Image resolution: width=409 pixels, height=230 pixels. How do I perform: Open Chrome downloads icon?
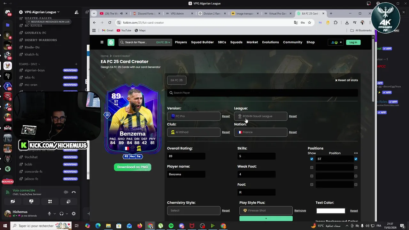[347, 23]
